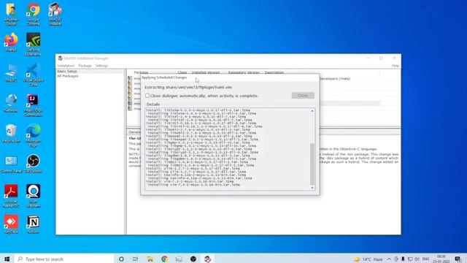The height and width of the screenshot is (263, 467).
Task: Toggle package checkbox on the highlighted row
Action: (x=130, y=104)
